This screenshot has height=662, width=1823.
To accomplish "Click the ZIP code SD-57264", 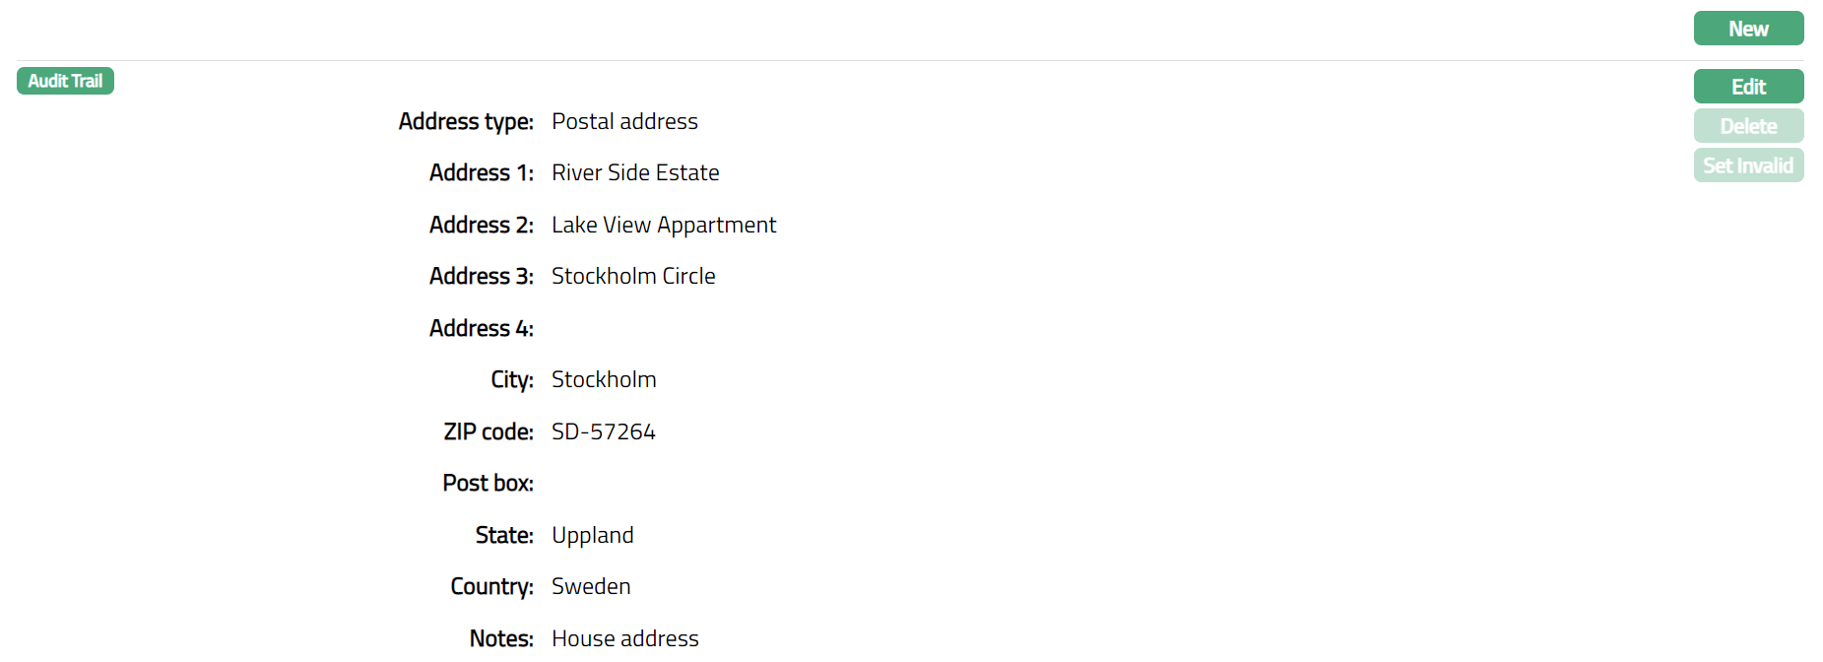I will click(x=604, y=431).
